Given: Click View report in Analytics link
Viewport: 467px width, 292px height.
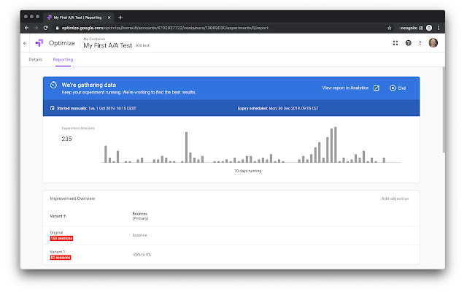Looking at the screenshot, I should 345,88.
